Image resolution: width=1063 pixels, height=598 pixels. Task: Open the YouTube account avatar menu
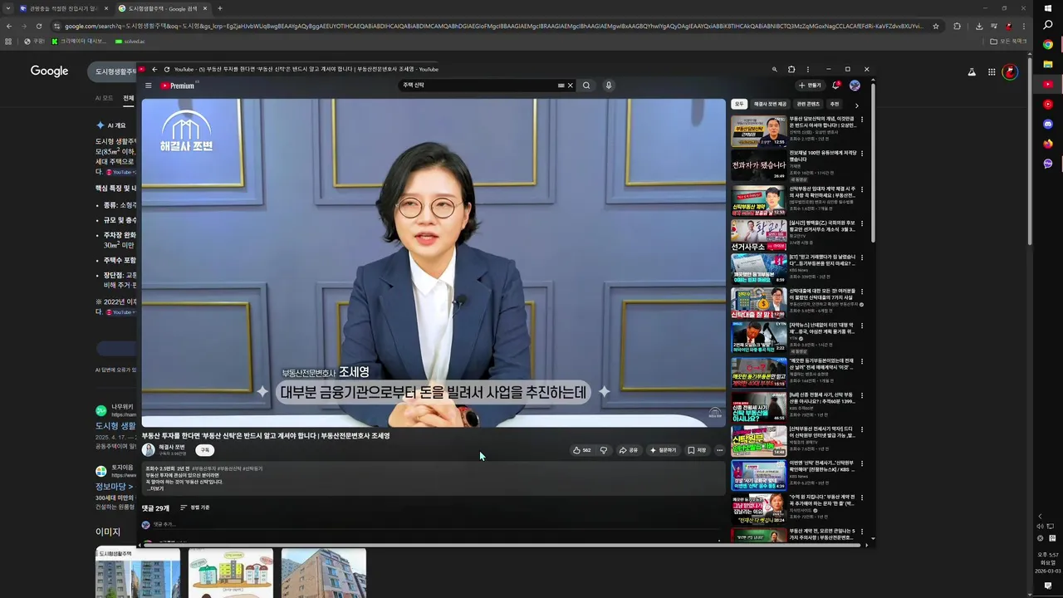[855, 86]
